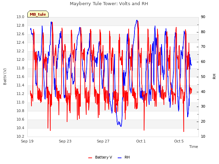Click the '80' right axis tick value
The height and width of the screenshot is (164, 219).
coord(203,32)
